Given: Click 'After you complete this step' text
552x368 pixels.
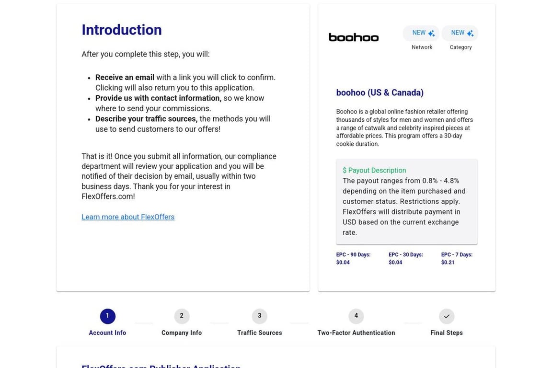Looking at the screenshot, I should coord(146,54).
